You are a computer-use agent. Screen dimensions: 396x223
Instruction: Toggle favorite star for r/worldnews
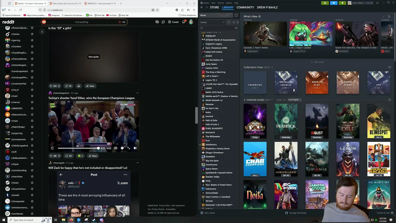click(32, 214)
